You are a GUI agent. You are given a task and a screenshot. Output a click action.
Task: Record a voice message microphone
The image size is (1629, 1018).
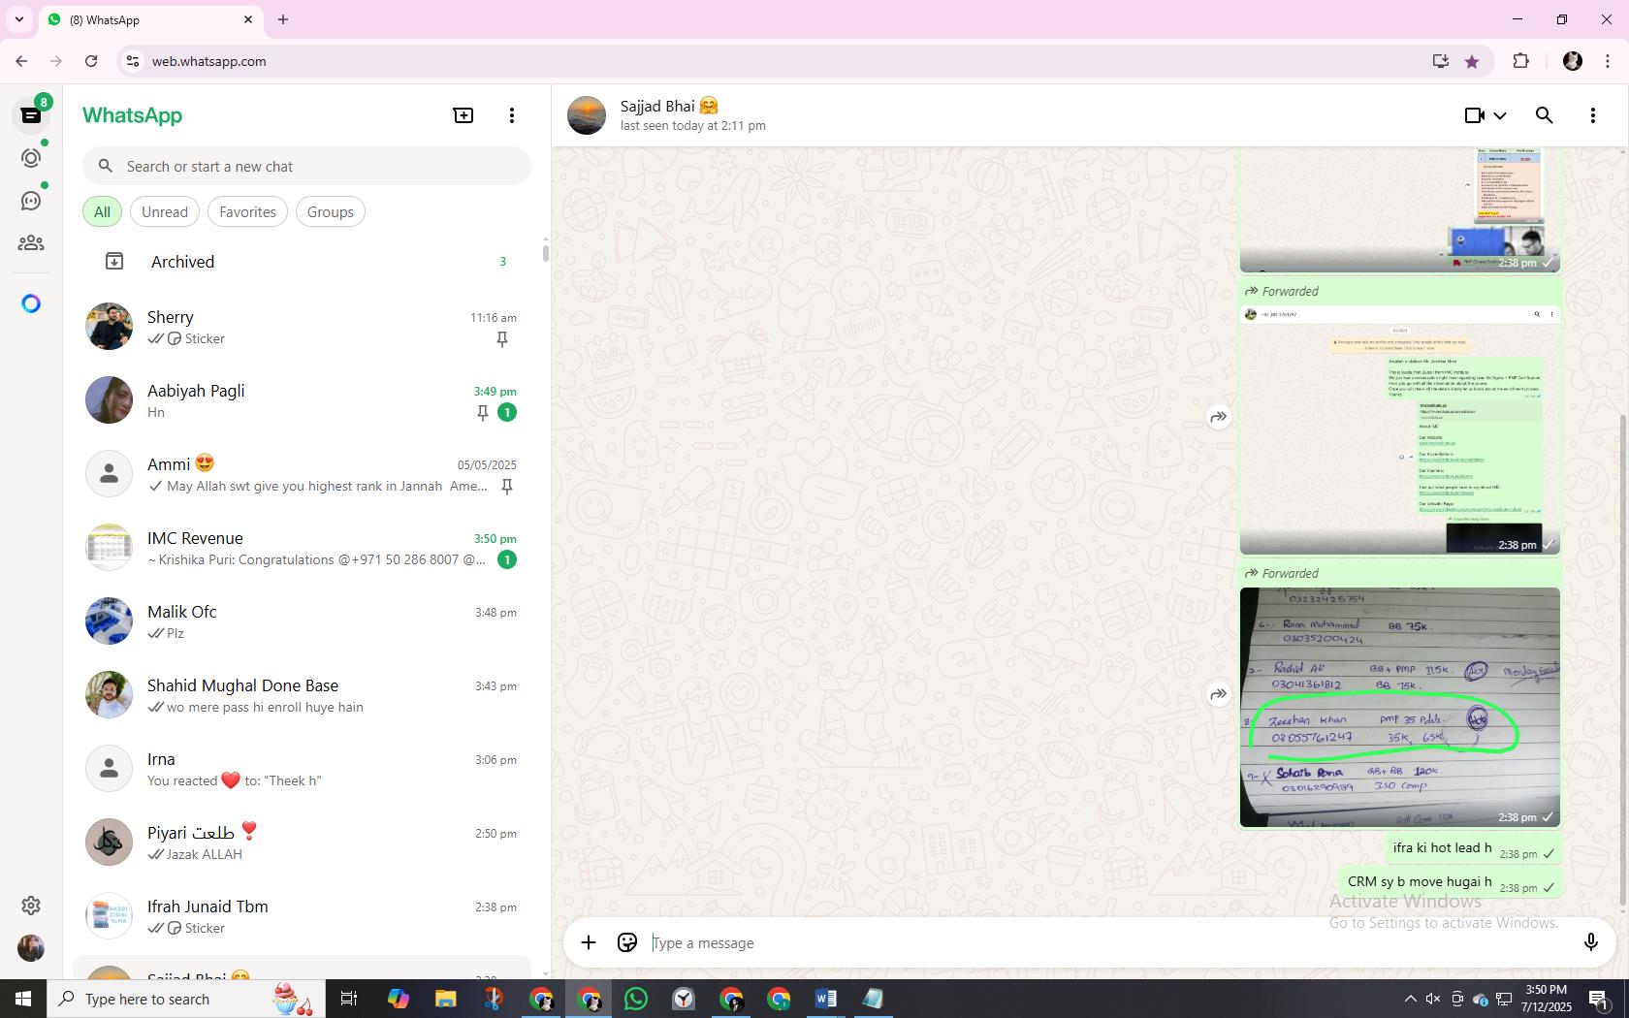coord(1590,942)
